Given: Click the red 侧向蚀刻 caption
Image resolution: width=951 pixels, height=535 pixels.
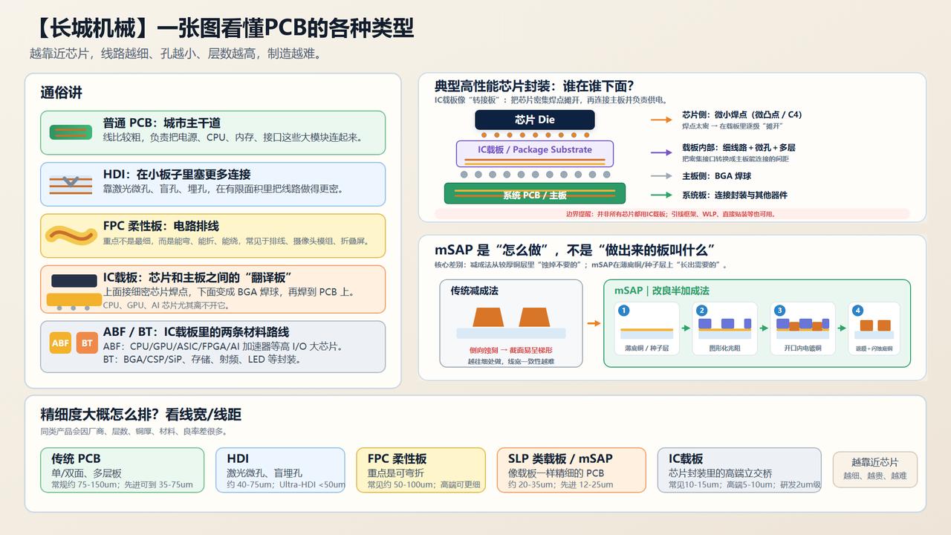Looking at the screenshot, I should pyautogui.click(x=511, y=350).
